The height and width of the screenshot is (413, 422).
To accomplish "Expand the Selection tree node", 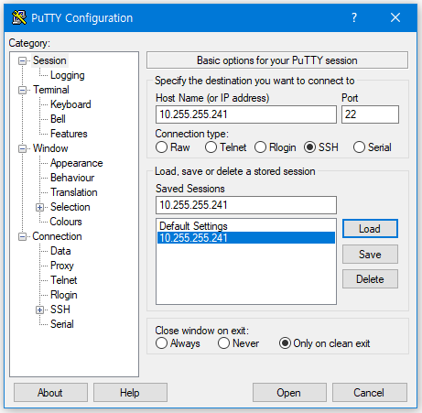I will click(x=39, y=207).
